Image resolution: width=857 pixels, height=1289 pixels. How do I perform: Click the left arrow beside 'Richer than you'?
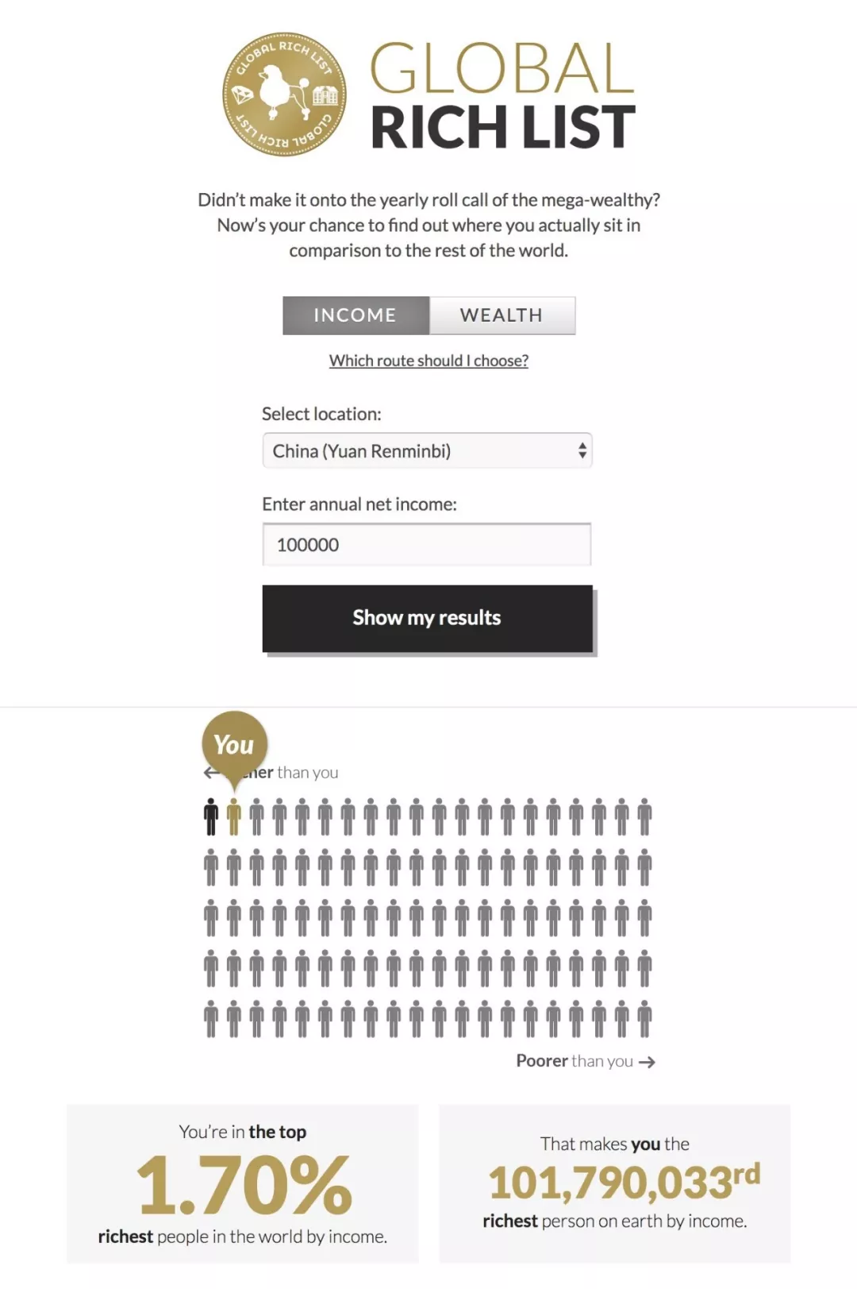[210, 772]
